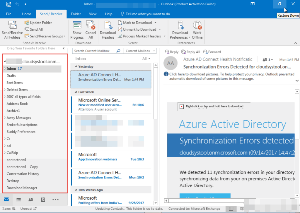Show more navigation options ellipsis
The height and width of the screenshot is (213, 300).
click(55, 200)
